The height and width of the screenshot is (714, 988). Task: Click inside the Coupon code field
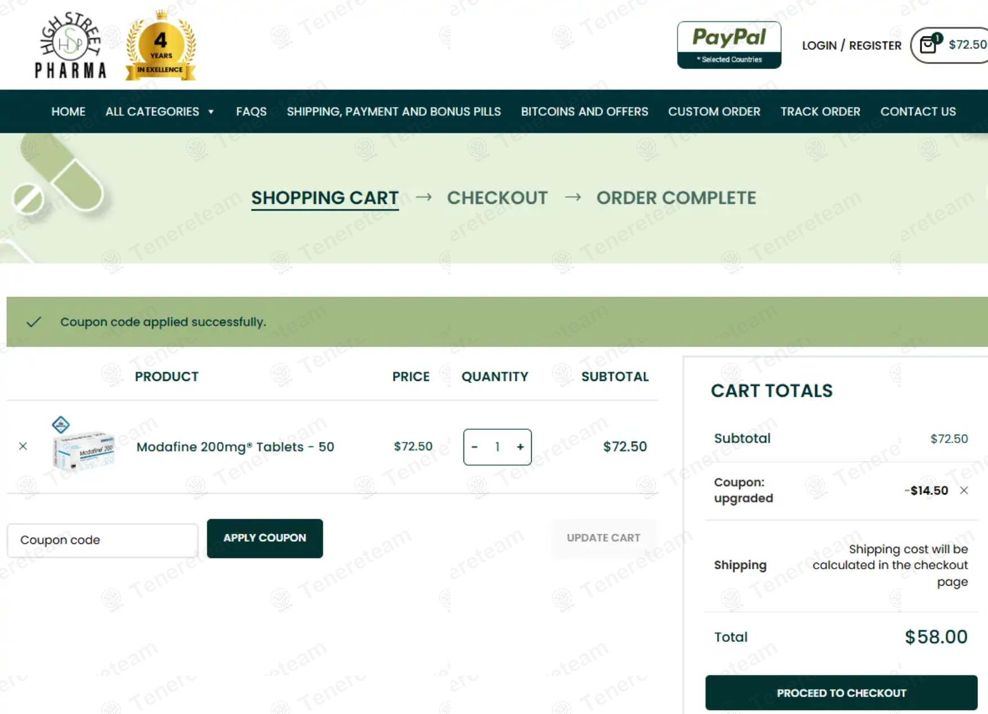coord(101,540)
